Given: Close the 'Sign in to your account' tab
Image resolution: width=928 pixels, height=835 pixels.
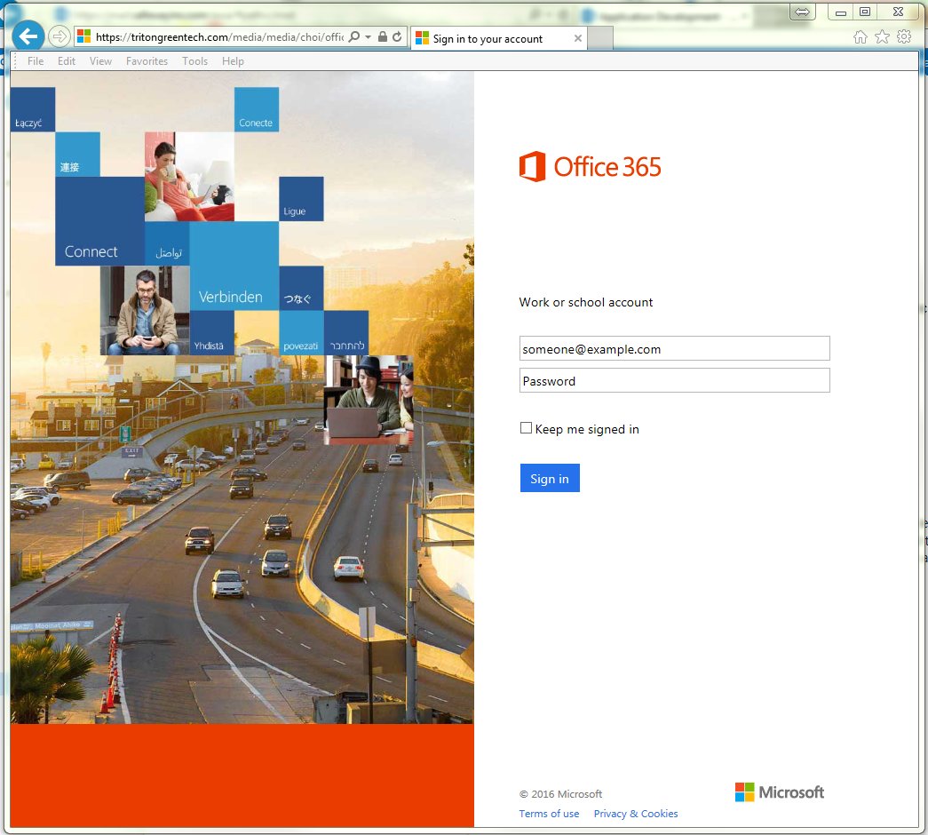Looking at the screenshot, I should click(x=577, y=38).
